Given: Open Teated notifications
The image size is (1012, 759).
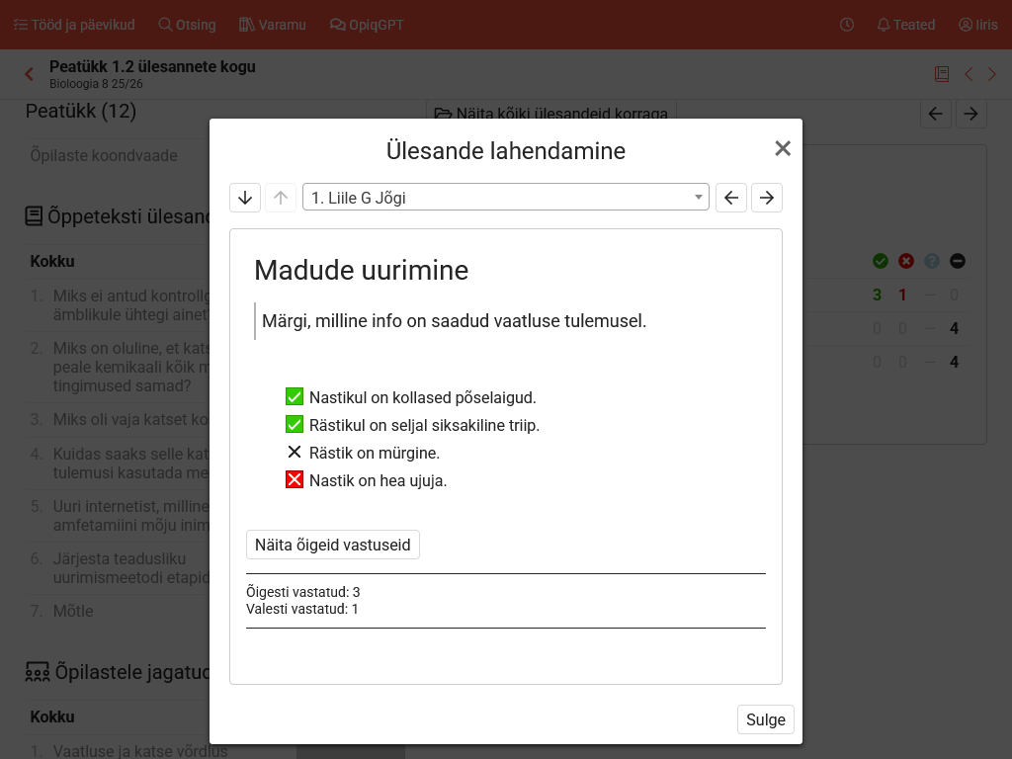Looking at the screenshot, I should pyautogui.click(x=905, y=25).
